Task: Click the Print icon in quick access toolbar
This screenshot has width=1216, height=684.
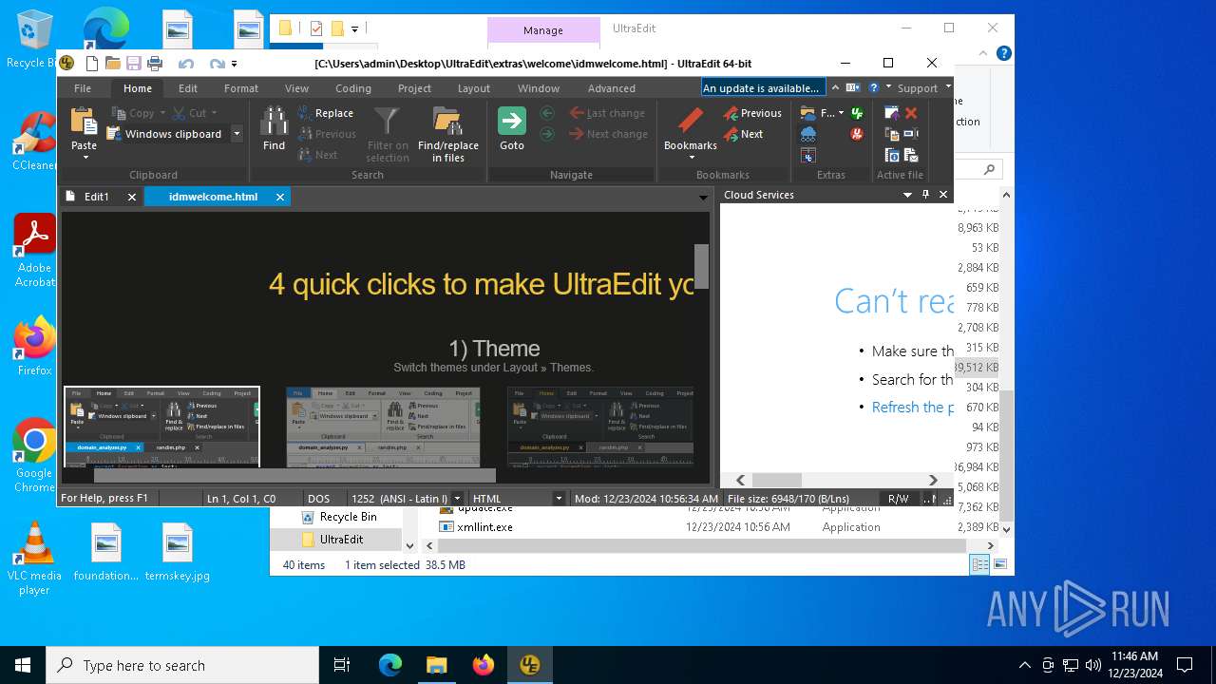Action: pos(155,64)
